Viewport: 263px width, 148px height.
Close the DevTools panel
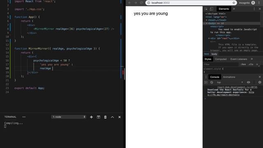tap(260, 9)
